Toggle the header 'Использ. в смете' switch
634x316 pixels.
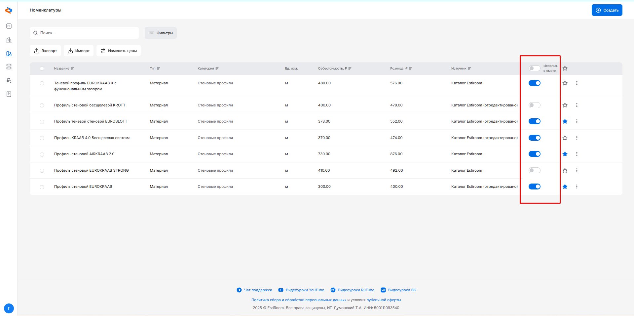(x=534, y=68)
